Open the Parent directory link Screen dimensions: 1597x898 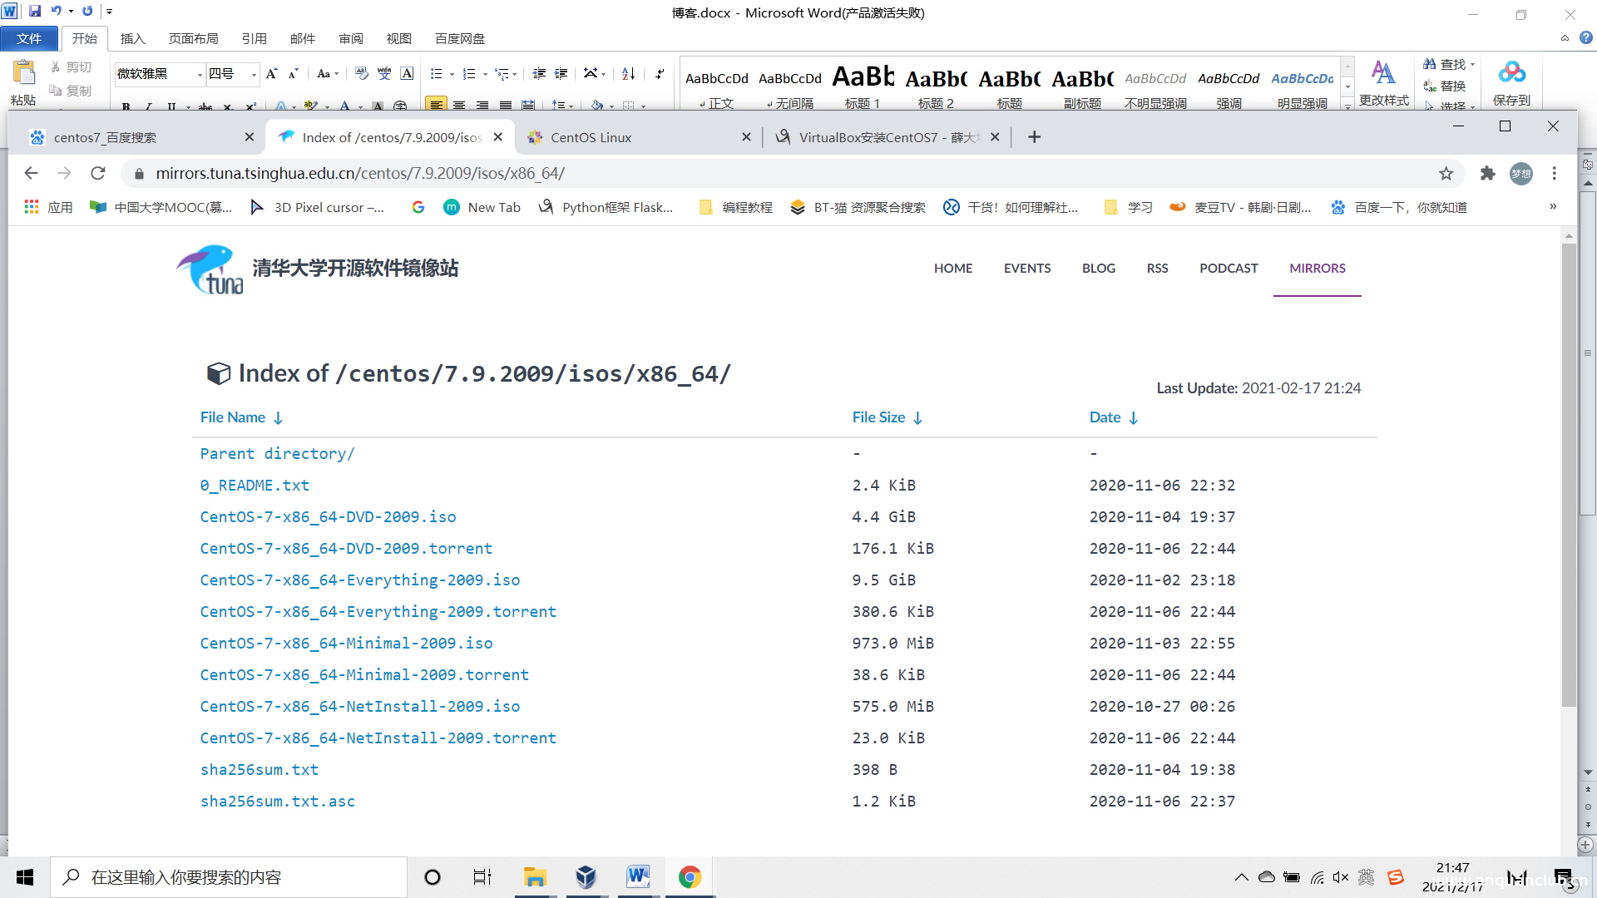[277, 453]
